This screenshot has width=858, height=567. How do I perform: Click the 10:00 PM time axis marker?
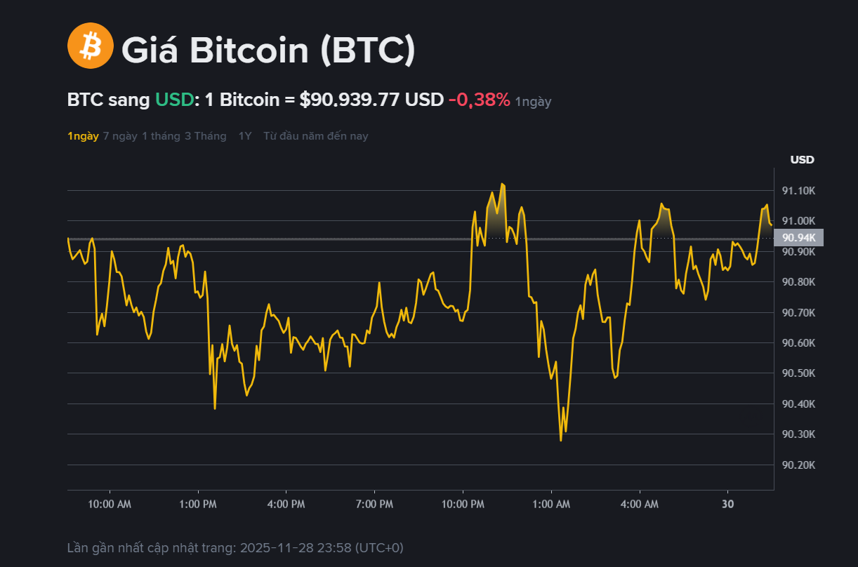coord(463,505)
